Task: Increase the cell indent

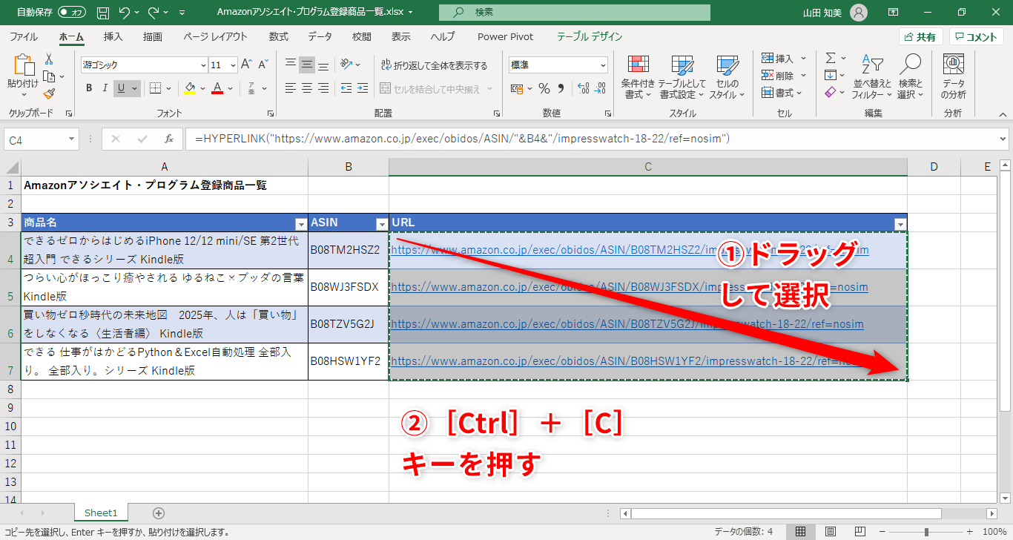Action: (x=363, y=88)
